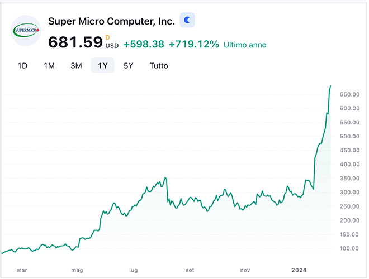Click the mar label on time axis

tap(21, 270)
